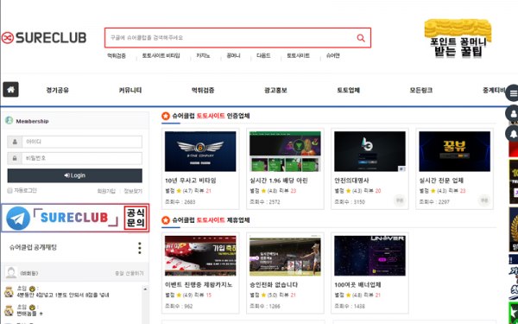Click the 꽁머니 search keyword
The width and height of the screenshot is (518, 324).
(x=233, y=56)
